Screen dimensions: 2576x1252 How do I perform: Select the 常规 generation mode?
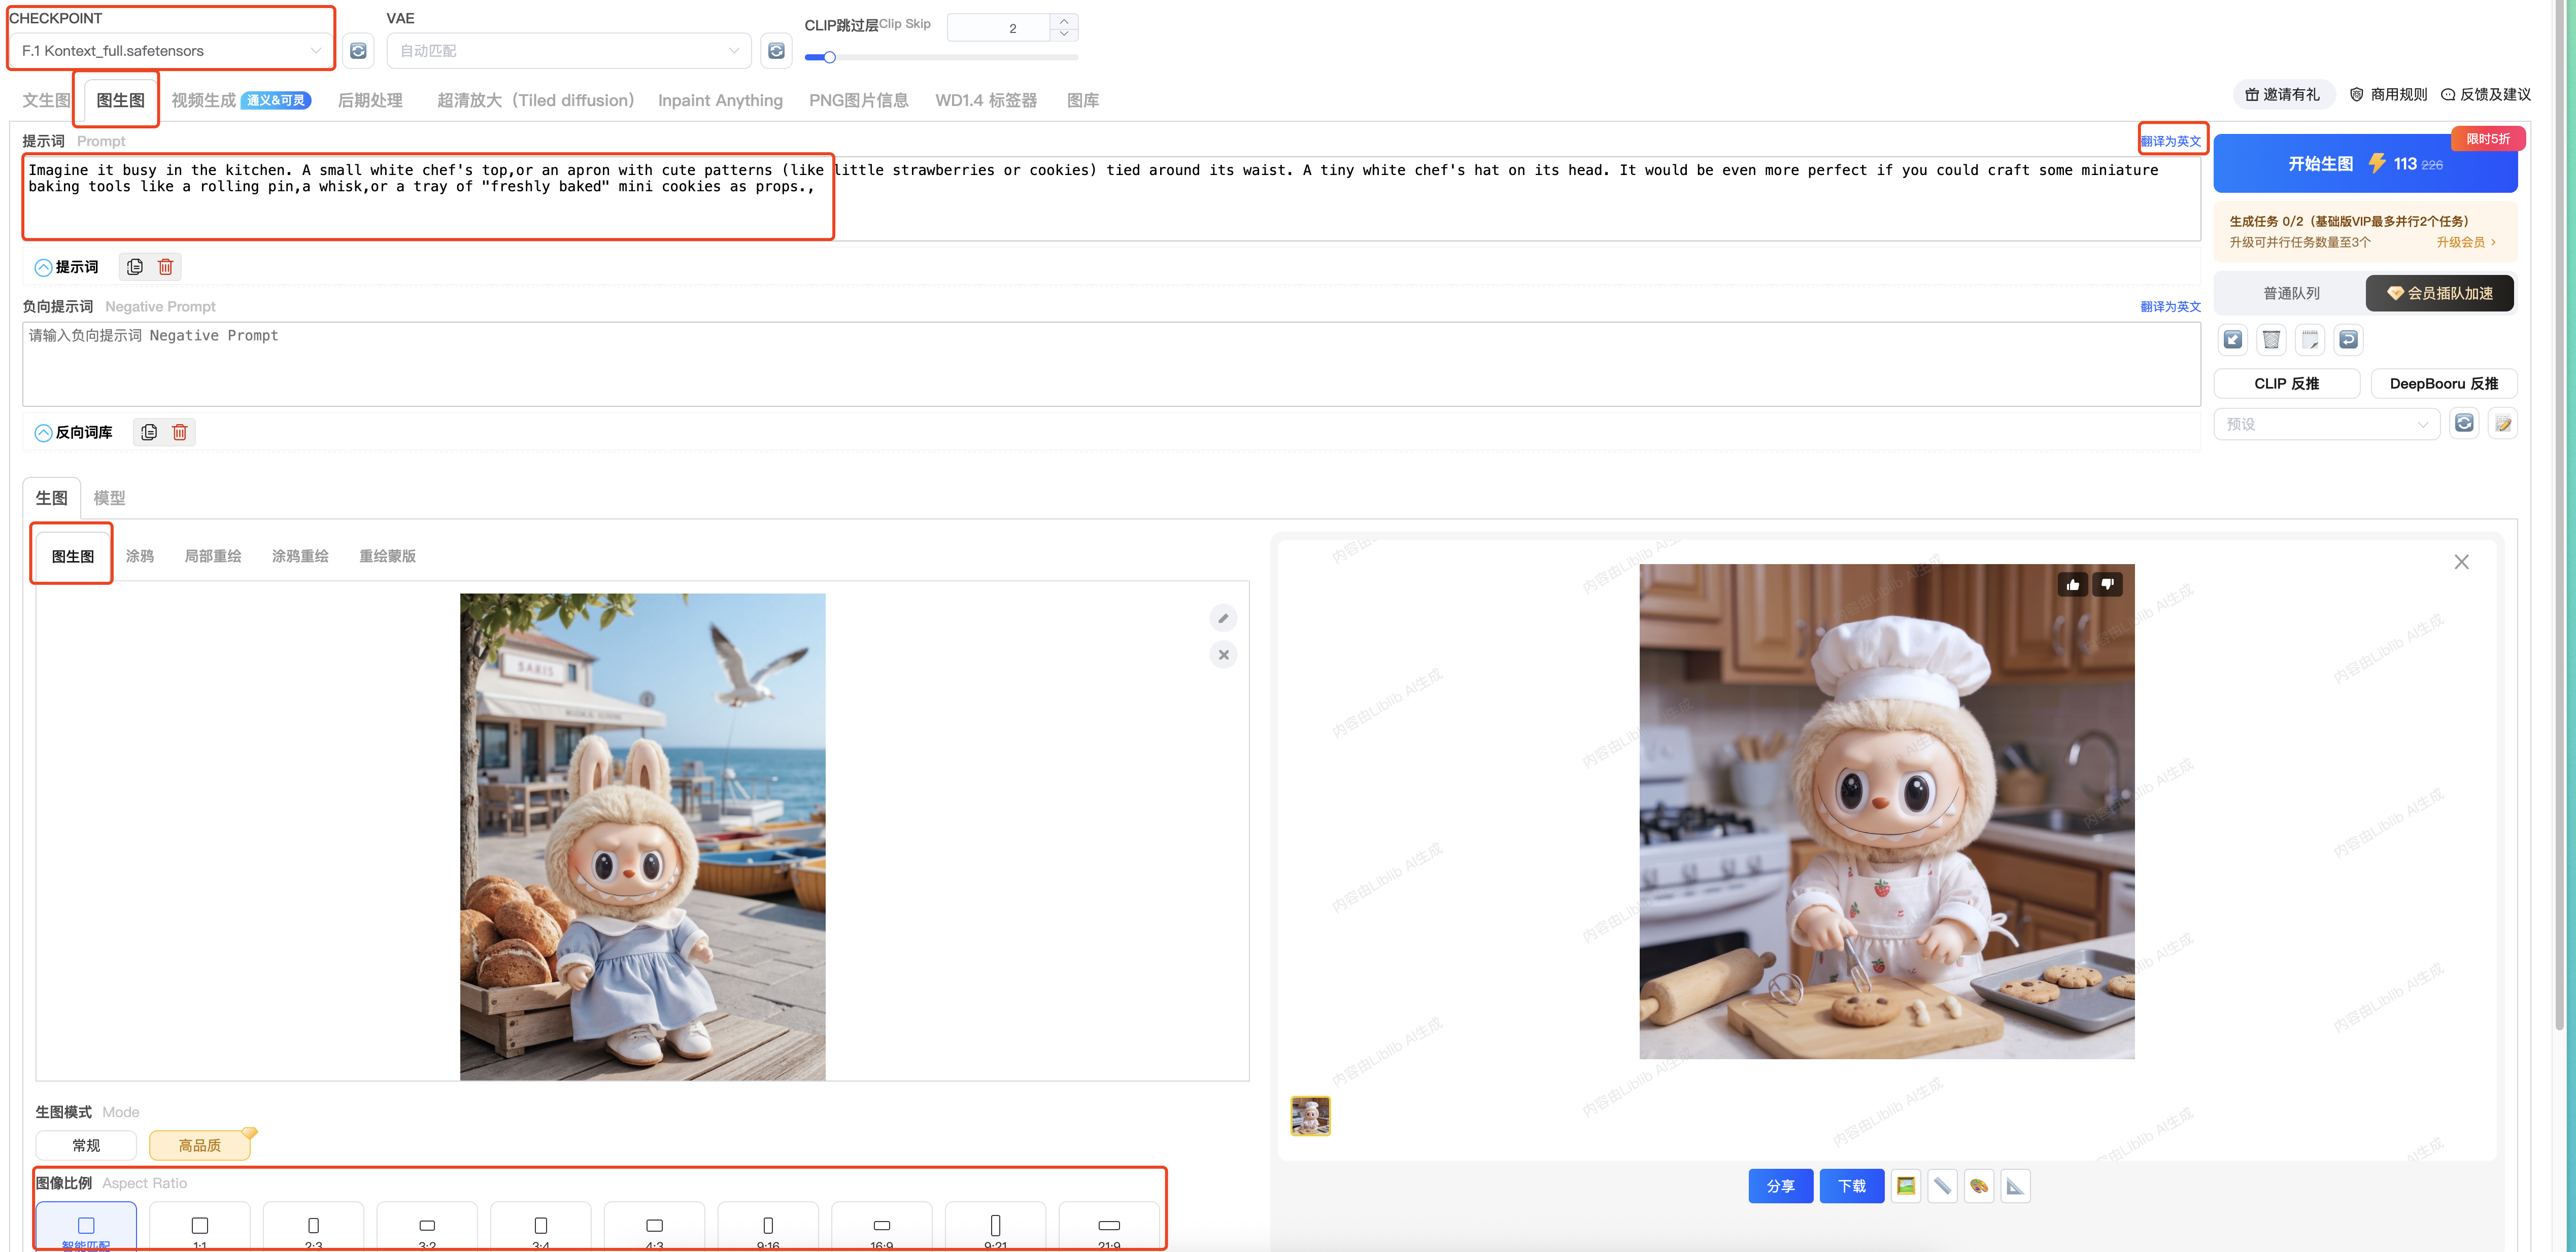pos(86,1145)
